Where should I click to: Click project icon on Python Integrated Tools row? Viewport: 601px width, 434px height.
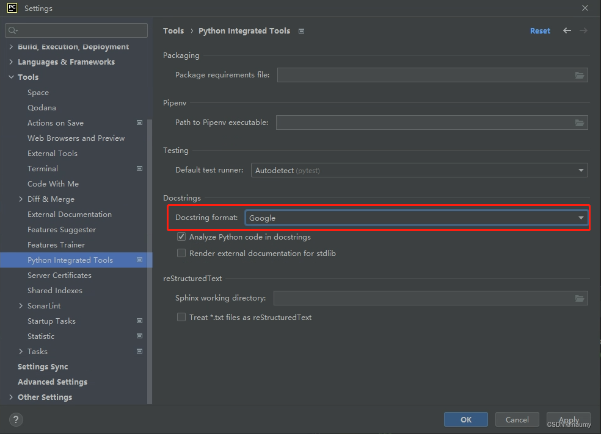click(x=139, y=260)
